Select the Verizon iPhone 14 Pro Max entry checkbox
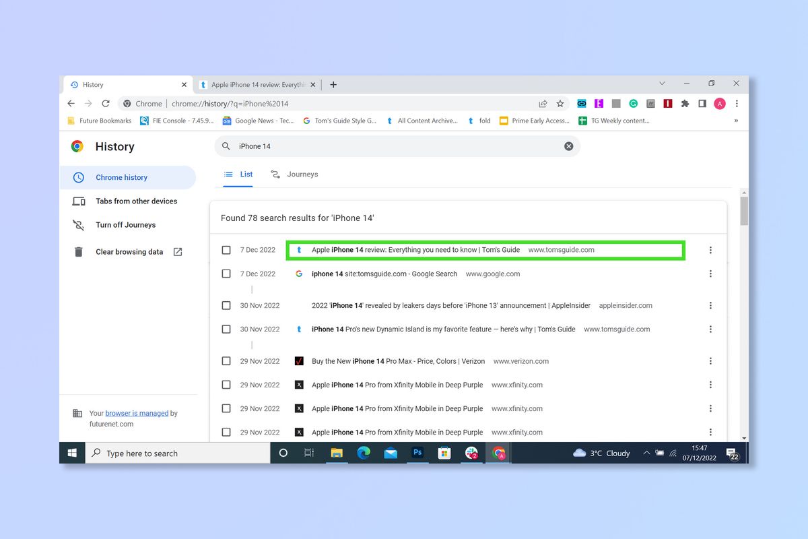 coord(226,360)
